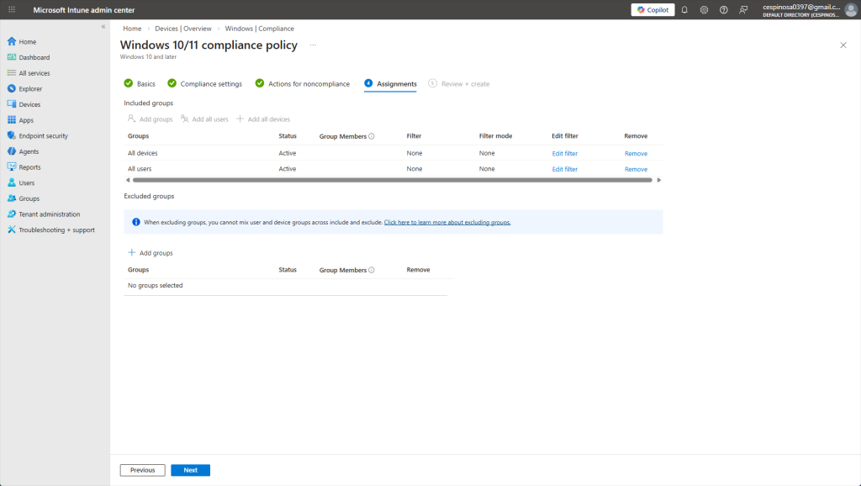Image resolution: width=861 pixels, height=486 pixels.
Task: Open Troubleshooting + support in sidebar
Action: point(56,230)
